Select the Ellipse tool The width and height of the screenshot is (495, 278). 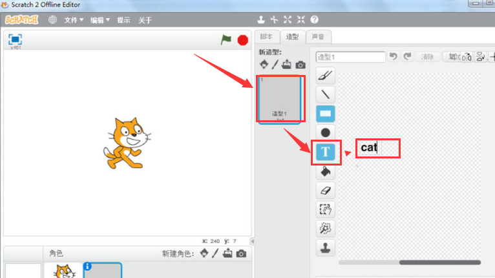point(325,133)
